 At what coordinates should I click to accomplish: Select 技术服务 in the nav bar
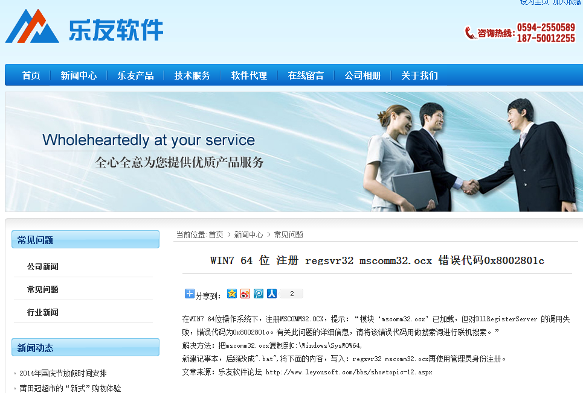[x=192, y=76]
